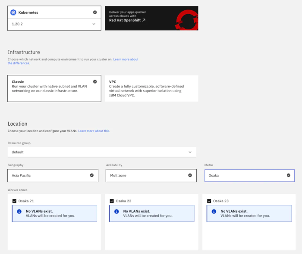Click info icon in Osaka 22 notice
302x254 pixels.
tap(116, 211)
